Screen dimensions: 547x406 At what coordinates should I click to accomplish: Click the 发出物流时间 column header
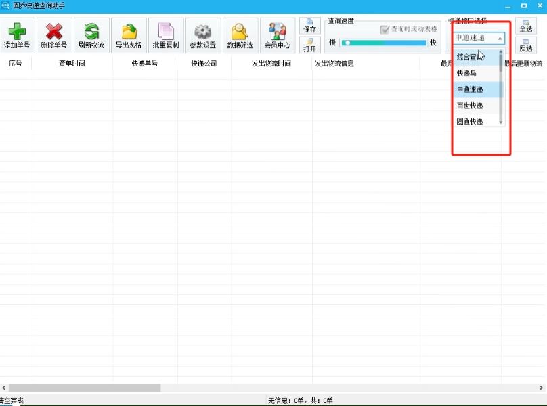pyautogui.click(x=271, y=64)
